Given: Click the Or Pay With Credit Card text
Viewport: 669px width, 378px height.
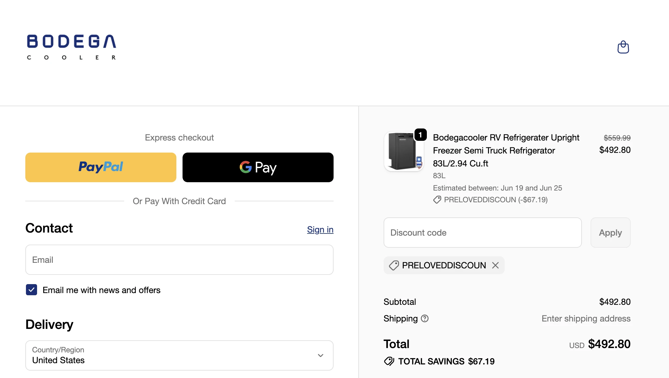Looking at the screenshot, I should [179, 201].
